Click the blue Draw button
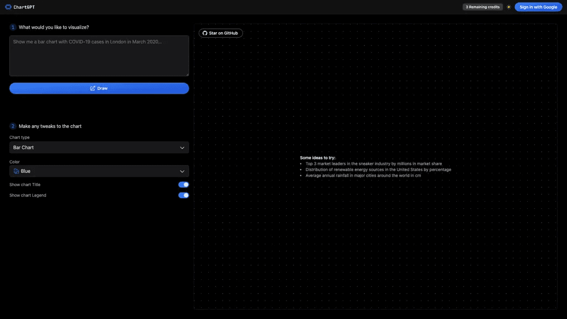The width and height of the screenshot is (567, 319). coord(99,88)
